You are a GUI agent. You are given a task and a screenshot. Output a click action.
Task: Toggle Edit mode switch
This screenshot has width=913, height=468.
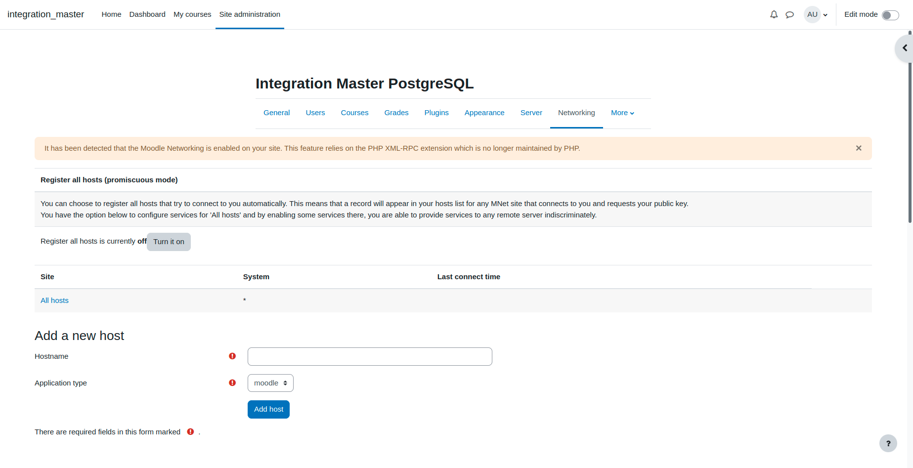click(x=890, y=15)
